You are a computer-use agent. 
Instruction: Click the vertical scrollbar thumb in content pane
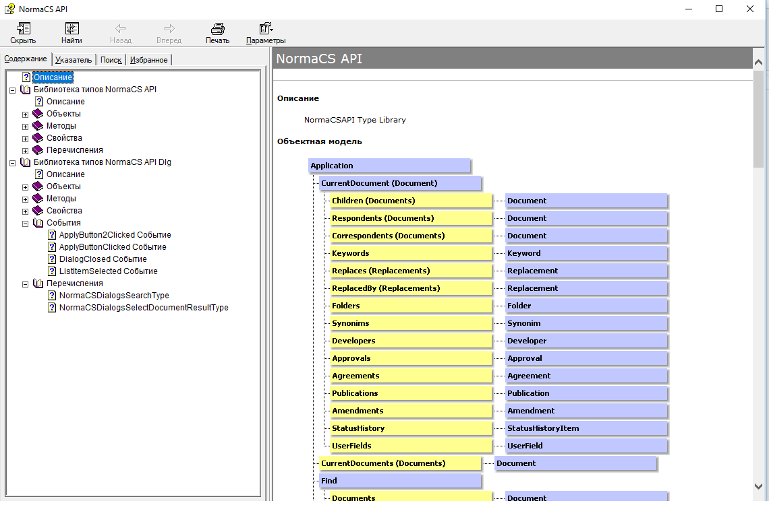(758, 119)
